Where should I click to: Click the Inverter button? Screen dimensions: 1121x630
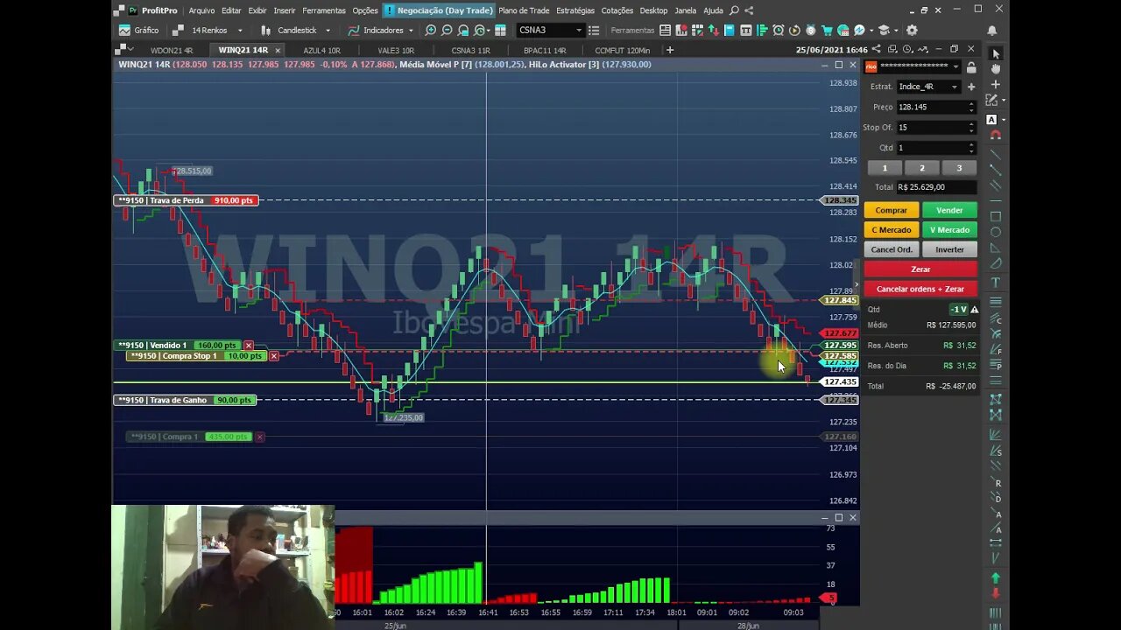click(x=949, y=249)
